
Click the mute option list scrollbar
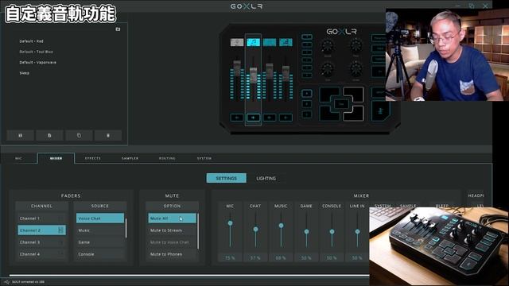198,231
